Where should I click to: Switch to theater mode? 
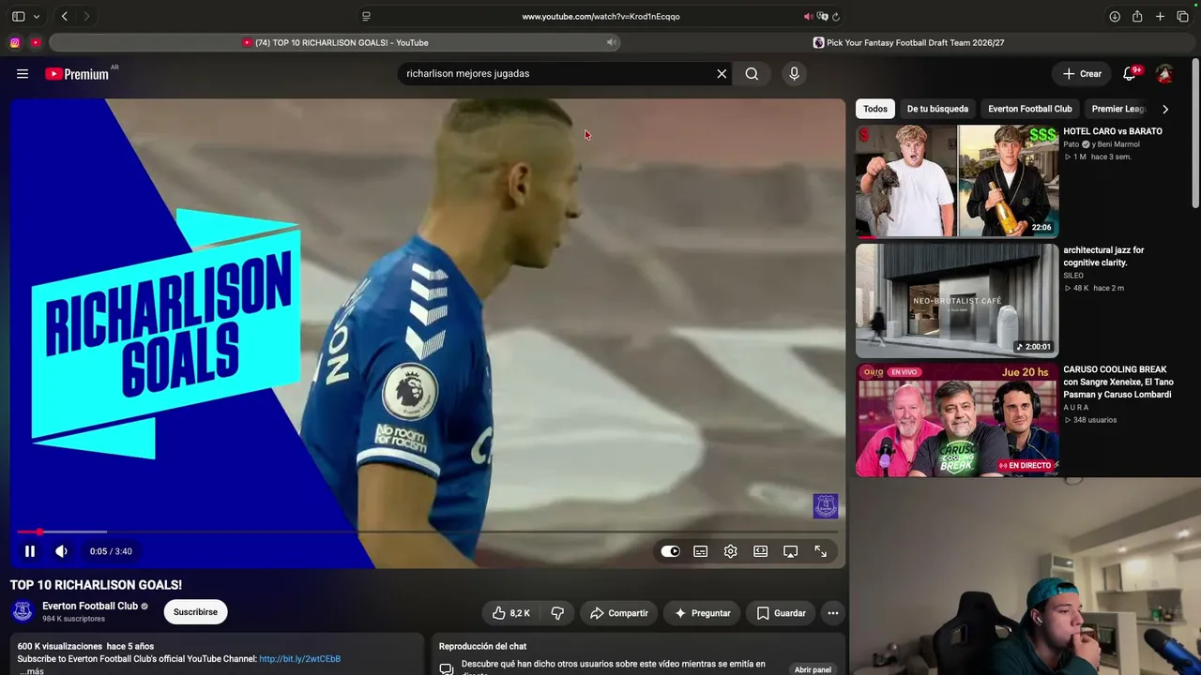tap(760, 551)
